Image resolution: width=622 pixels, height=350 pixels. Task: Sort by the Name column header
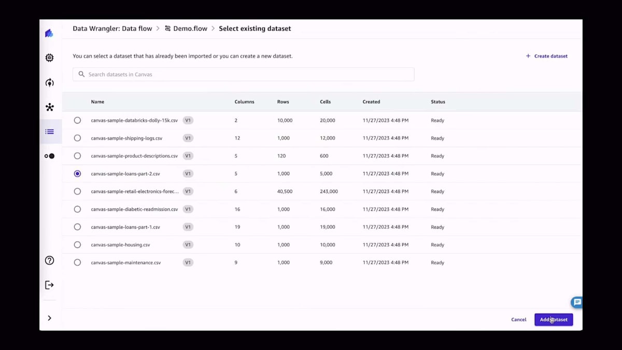point(97,102)
